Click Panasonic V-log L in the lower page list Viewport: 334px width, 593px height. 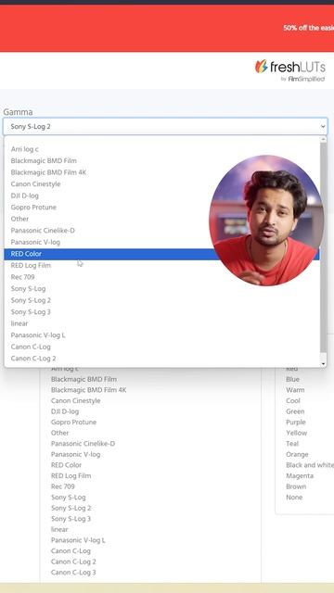(78, 540)
